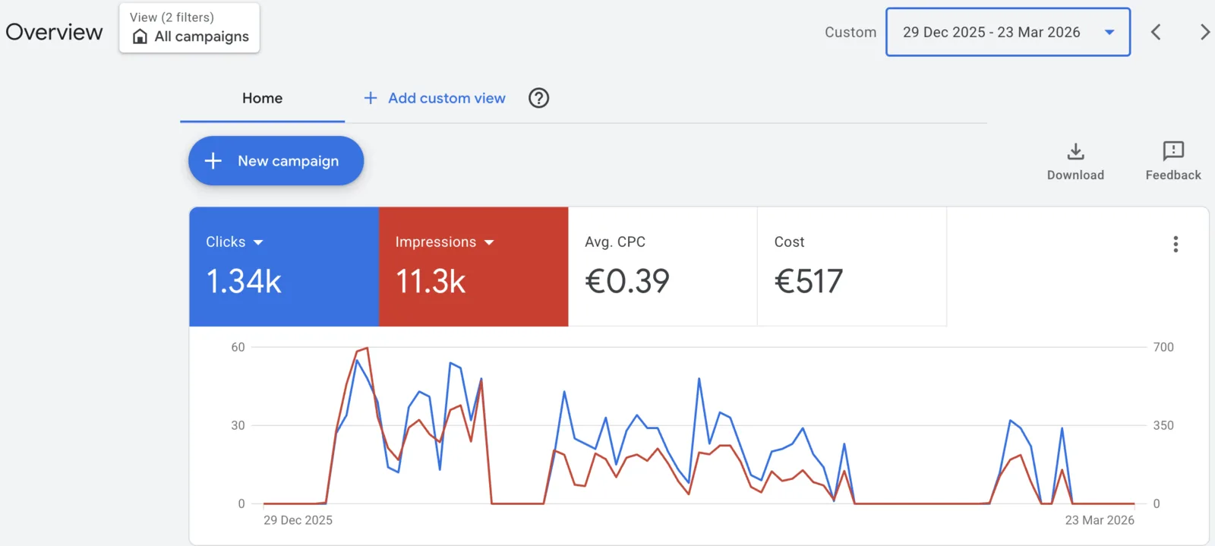Click the Custom date label
The height and width of the screenshot is (546, 1215).
(x=850, y=32)
